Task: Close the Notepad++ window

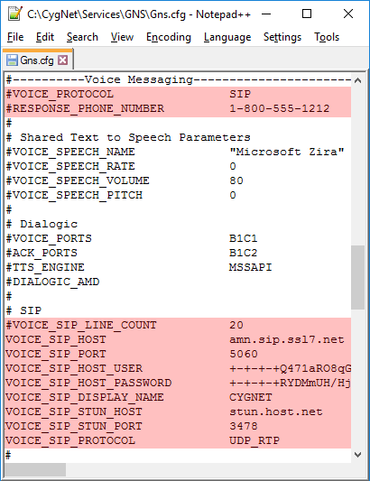Action: tap(348, 14)
